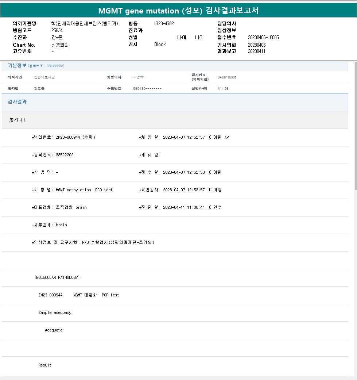Select the 기본정보 section header
The width and height of the screenshot is (357, 380).
pos(17,66)
